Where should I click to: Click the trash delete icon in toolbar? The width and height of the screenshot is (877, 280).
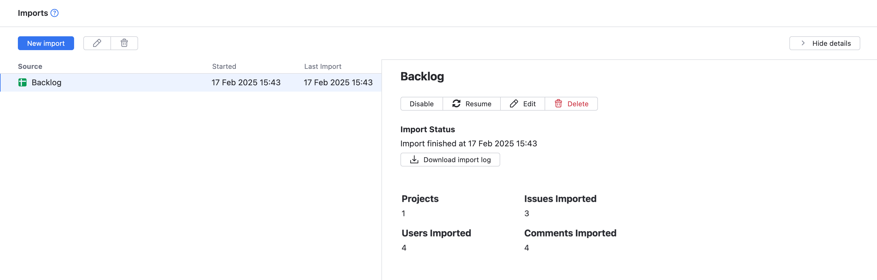coord(124,43)
